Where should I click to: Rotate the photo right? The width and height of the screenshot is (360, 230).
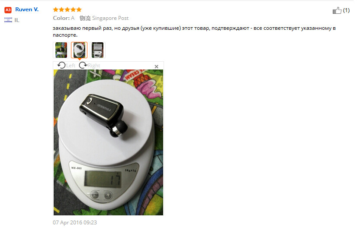[84, 66]
